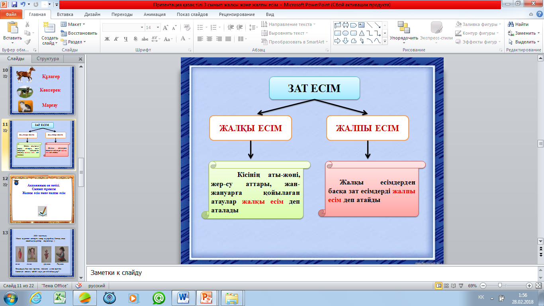Increase font size with large A
This screenshot has width=544, height=306.
tap(165, 27)
